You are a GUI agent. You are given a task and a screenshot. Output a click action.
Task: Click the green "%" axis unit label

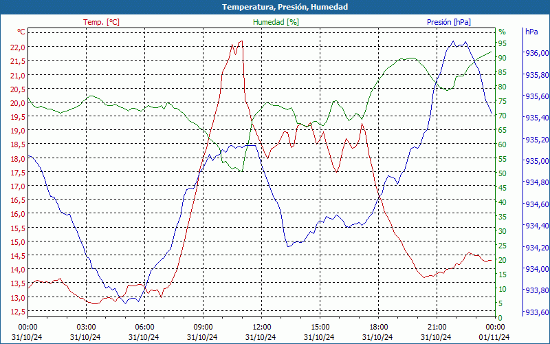point(503,32)
